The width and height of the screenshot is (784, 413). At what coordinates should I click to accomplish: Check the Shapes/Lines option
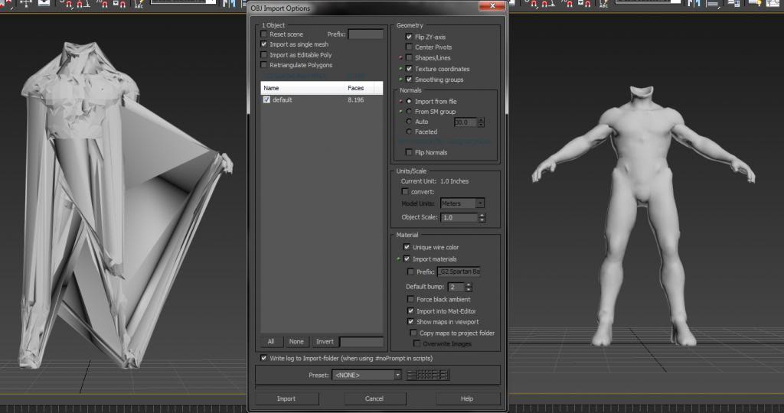409,57
